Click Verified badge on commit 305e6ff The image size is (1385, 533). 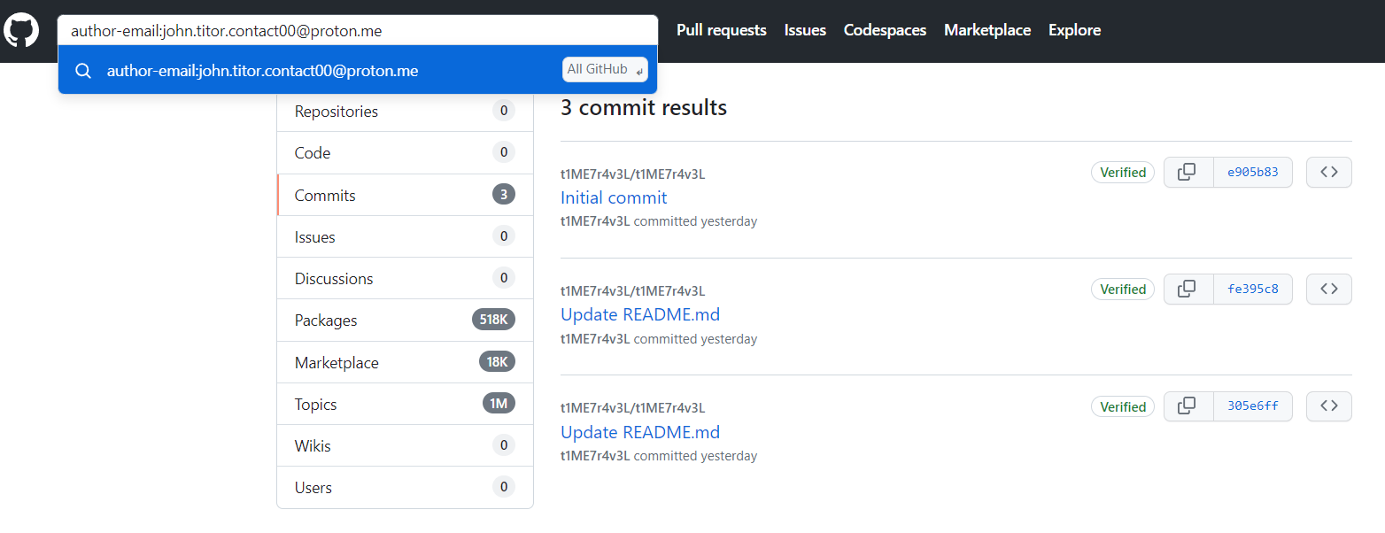pos(1123,407)
